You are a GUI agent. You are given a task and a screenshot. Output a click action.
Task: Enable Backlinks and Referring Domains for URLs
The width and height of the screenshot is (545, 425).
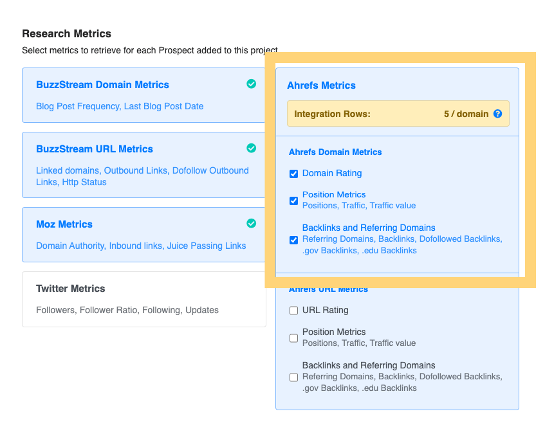(x=293, y=377)
